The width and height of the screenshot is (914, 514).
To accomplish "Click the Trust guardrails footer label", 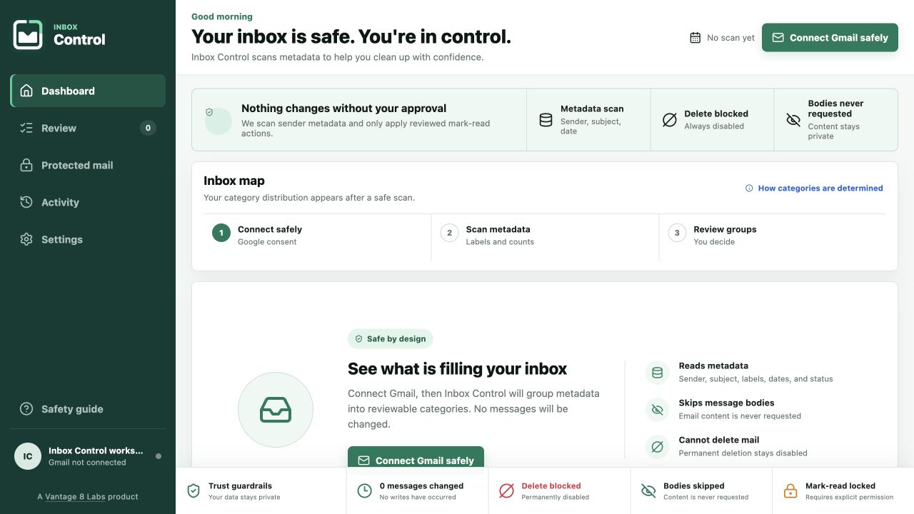I will coord(240,485).
